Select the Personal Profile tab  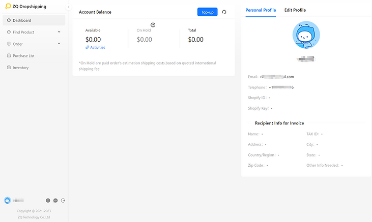261,10
